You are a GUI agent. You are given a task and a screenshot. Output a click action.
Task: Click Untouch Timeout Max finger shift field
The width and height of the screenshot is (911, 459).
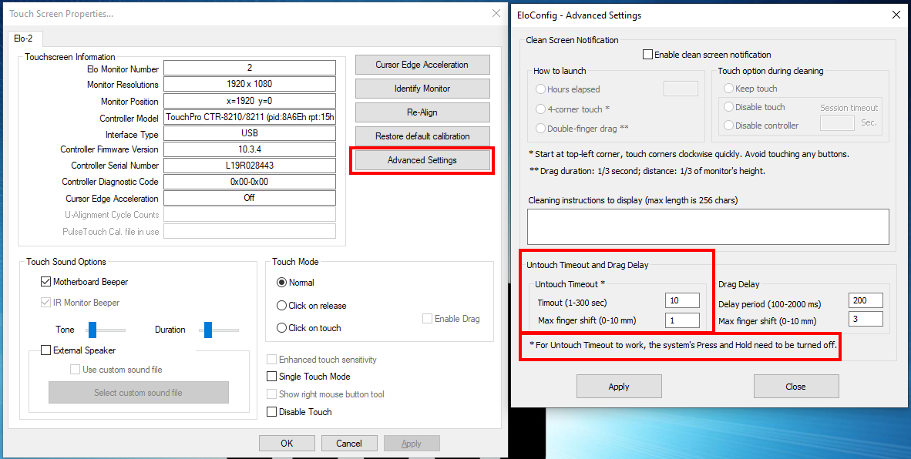682,320
